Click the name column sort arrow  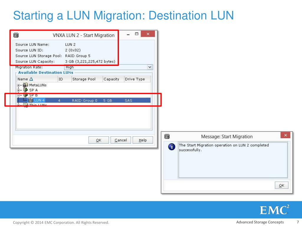31,79
